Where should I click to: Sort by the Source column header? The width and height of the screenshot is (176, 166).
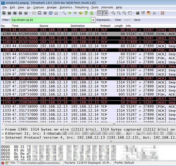(44, 26)
